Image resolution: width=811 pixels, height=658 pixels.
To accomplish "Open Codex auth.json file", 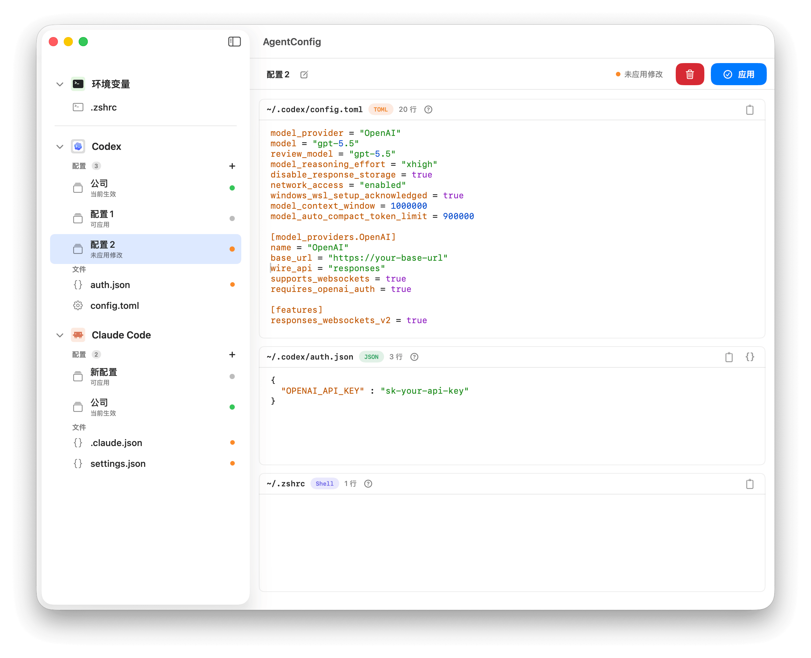I will pyautogui.click(x=146, y=285).
